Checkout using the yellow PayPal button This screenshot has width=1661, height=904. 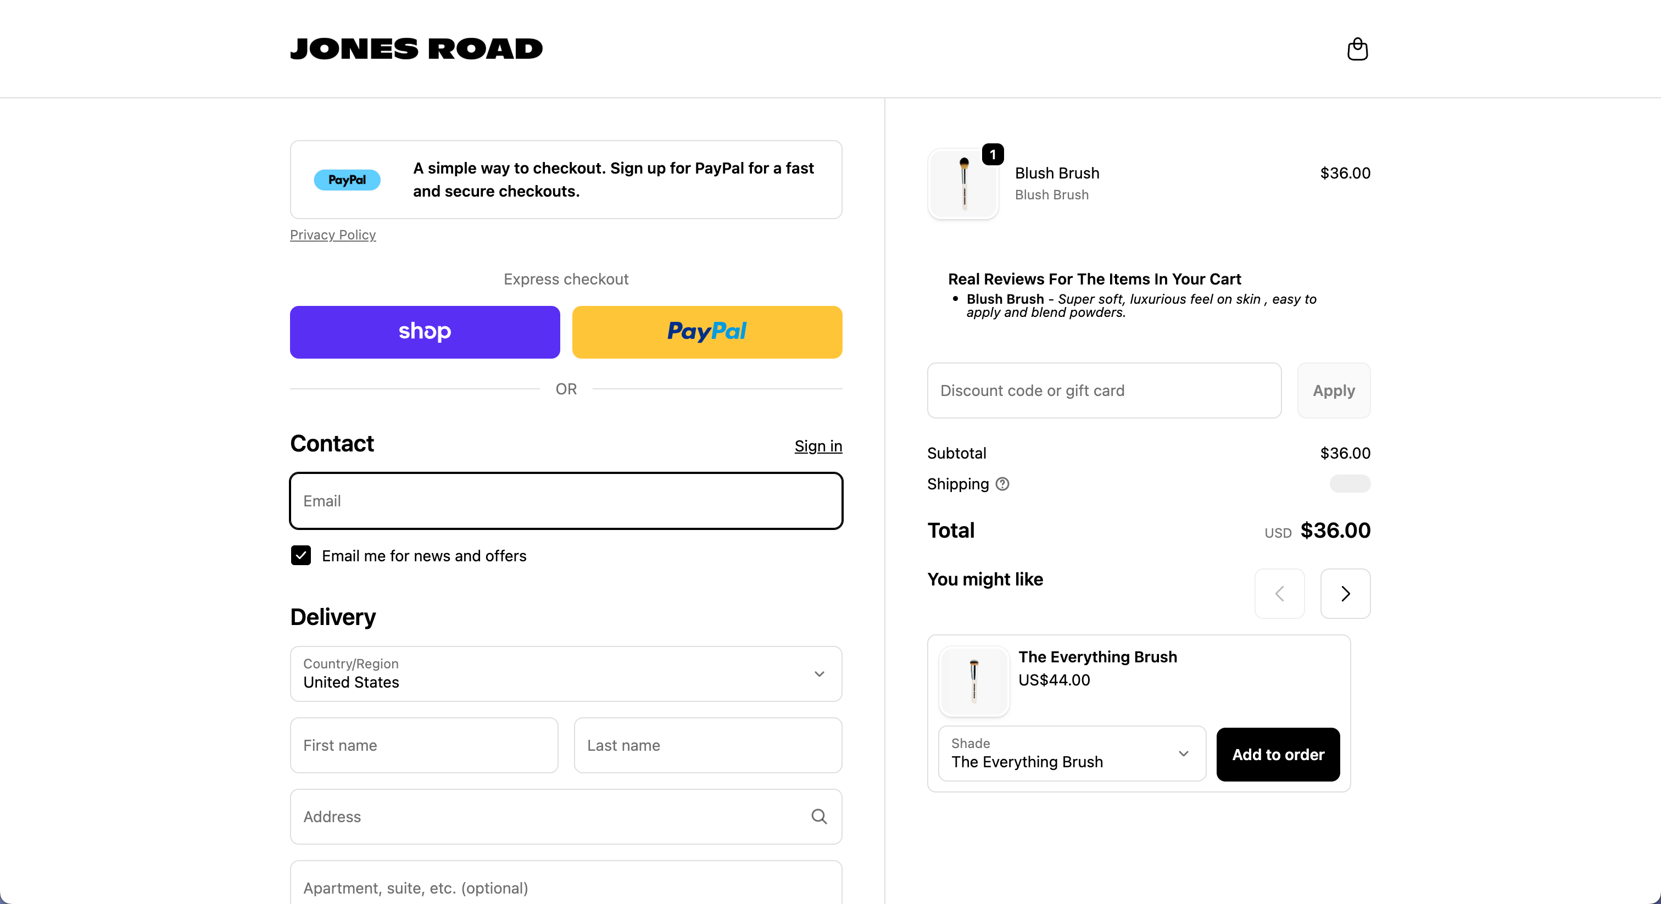point(707,331)
